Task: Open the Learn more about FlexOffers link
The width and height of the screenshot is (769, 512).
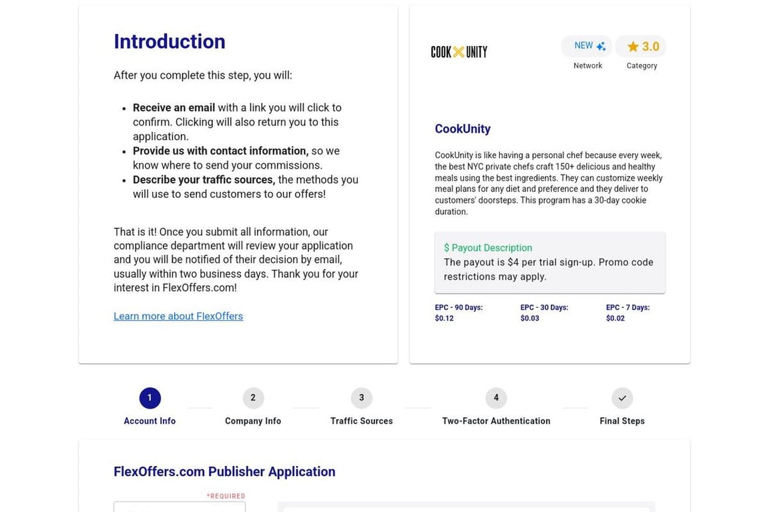Action: click(178, 316)
